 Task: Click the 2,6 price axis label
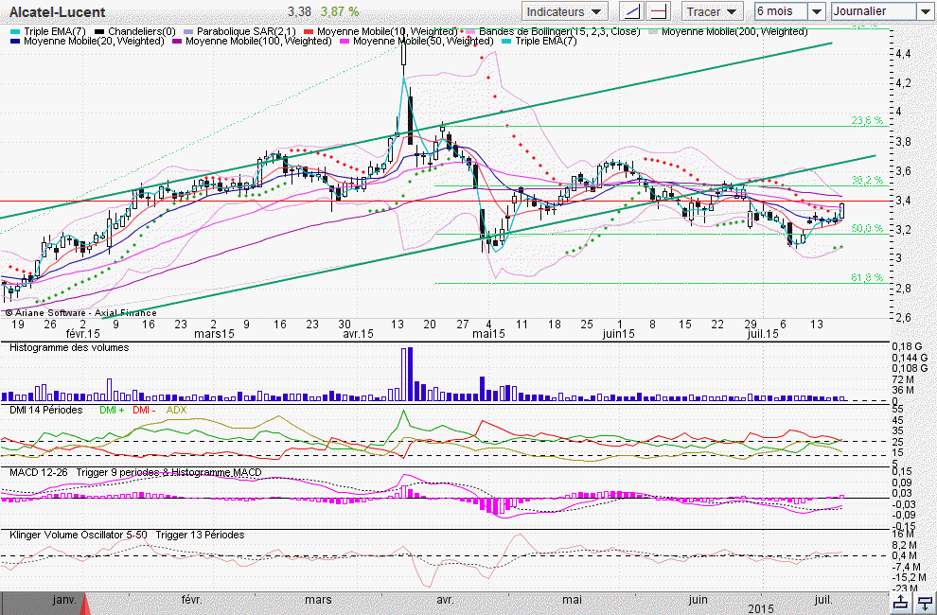pos(904,317)
